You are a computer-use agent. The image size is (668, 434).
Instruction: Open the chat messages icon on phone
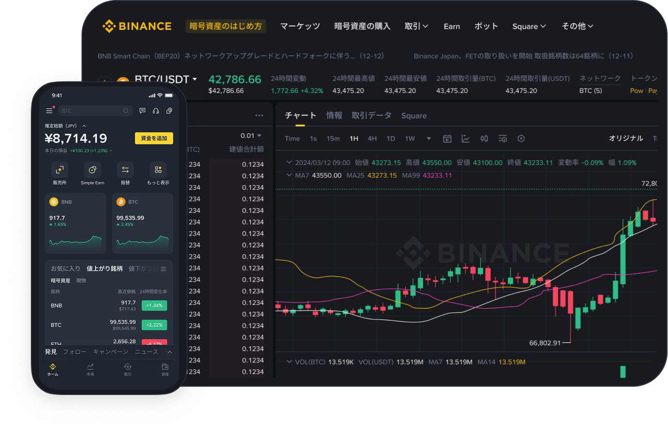tap(142, 111)
